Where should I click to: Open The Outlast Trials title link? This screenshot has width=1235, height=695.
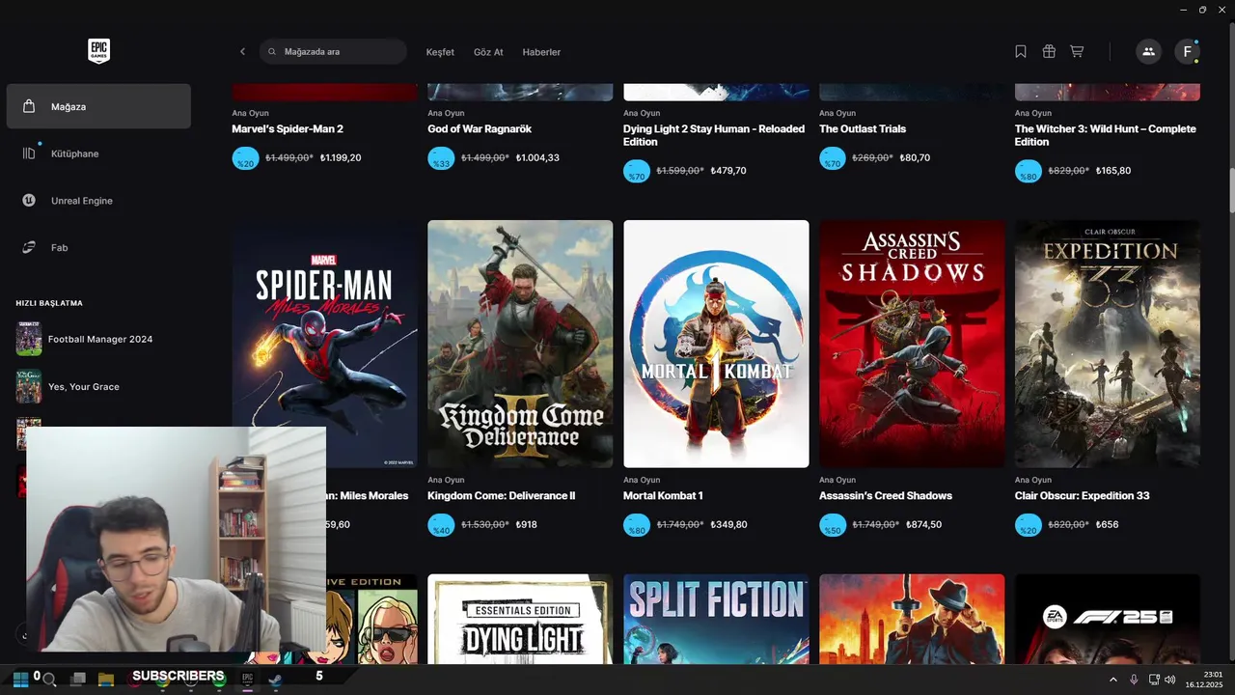click(863, 128)
